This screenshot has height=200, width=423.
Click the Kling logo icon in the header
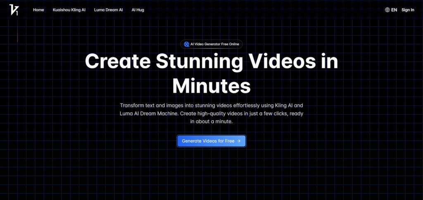[14, 9]
